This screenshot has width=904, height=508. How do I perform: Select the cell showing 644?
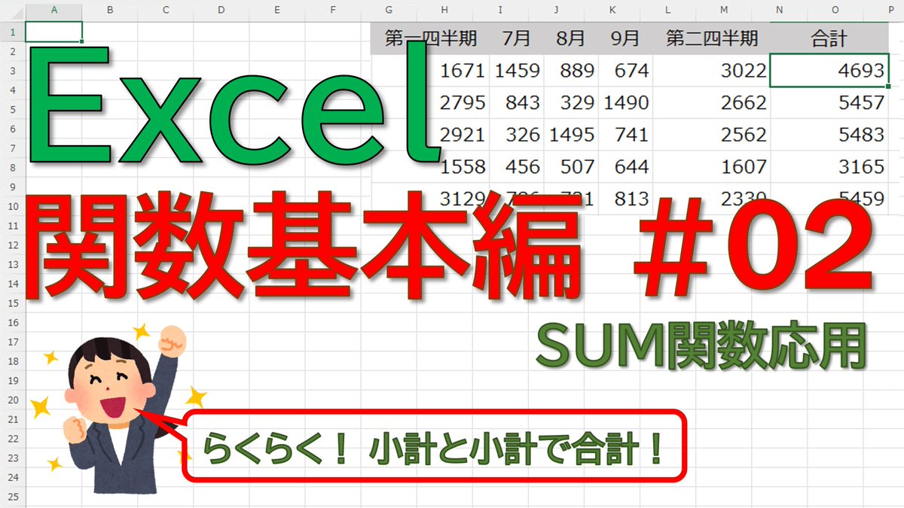click(x=626, y=166)
